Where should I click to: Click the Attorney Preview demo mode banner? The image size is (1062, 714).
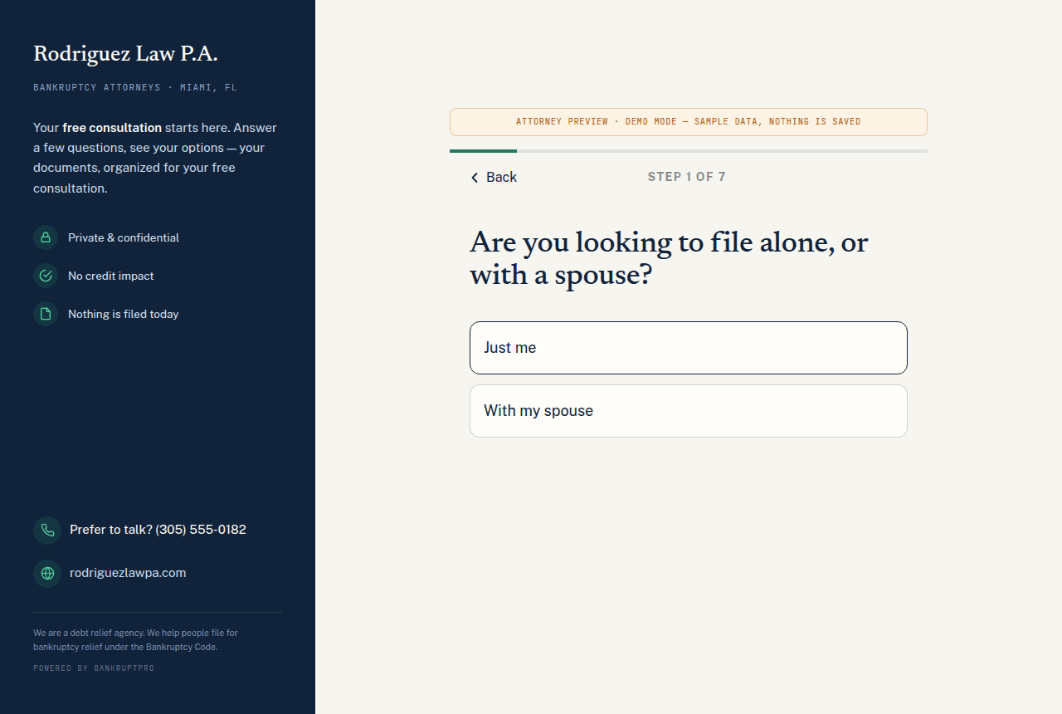pyautogui.click(x=689, y=122)
